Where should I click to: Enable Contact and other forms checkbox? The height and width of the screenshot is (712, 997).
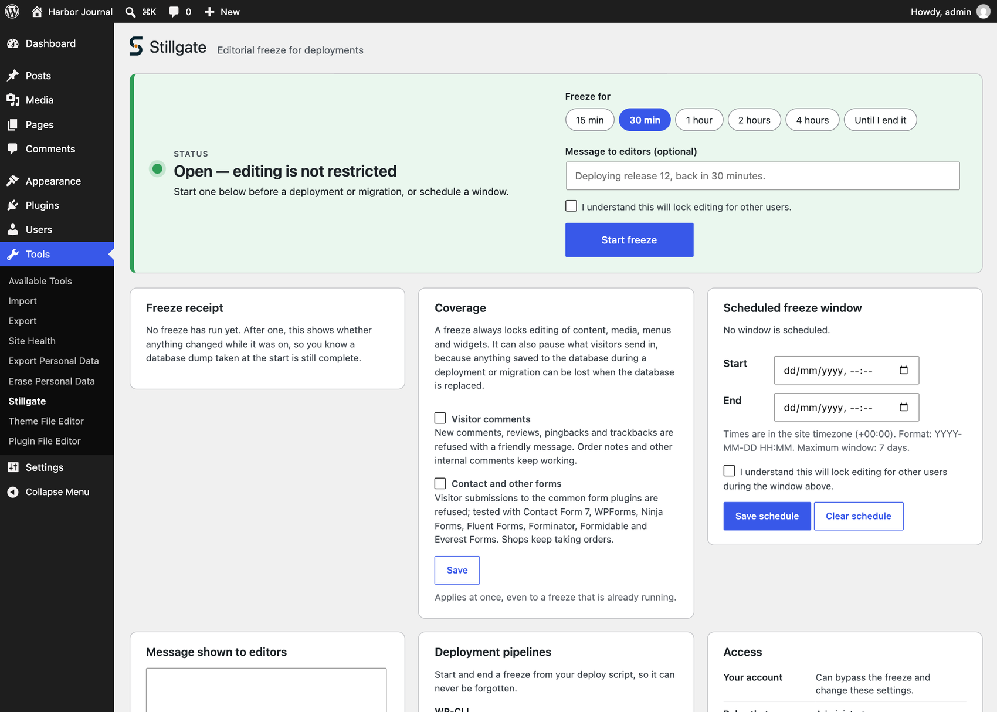pos(440,483)
